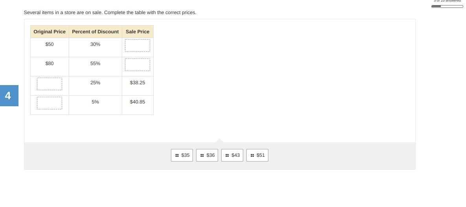The width and height of the screenshot is (466, 207).
Task: Click the Percent of Discount header
Action: [x=95, y=32]
